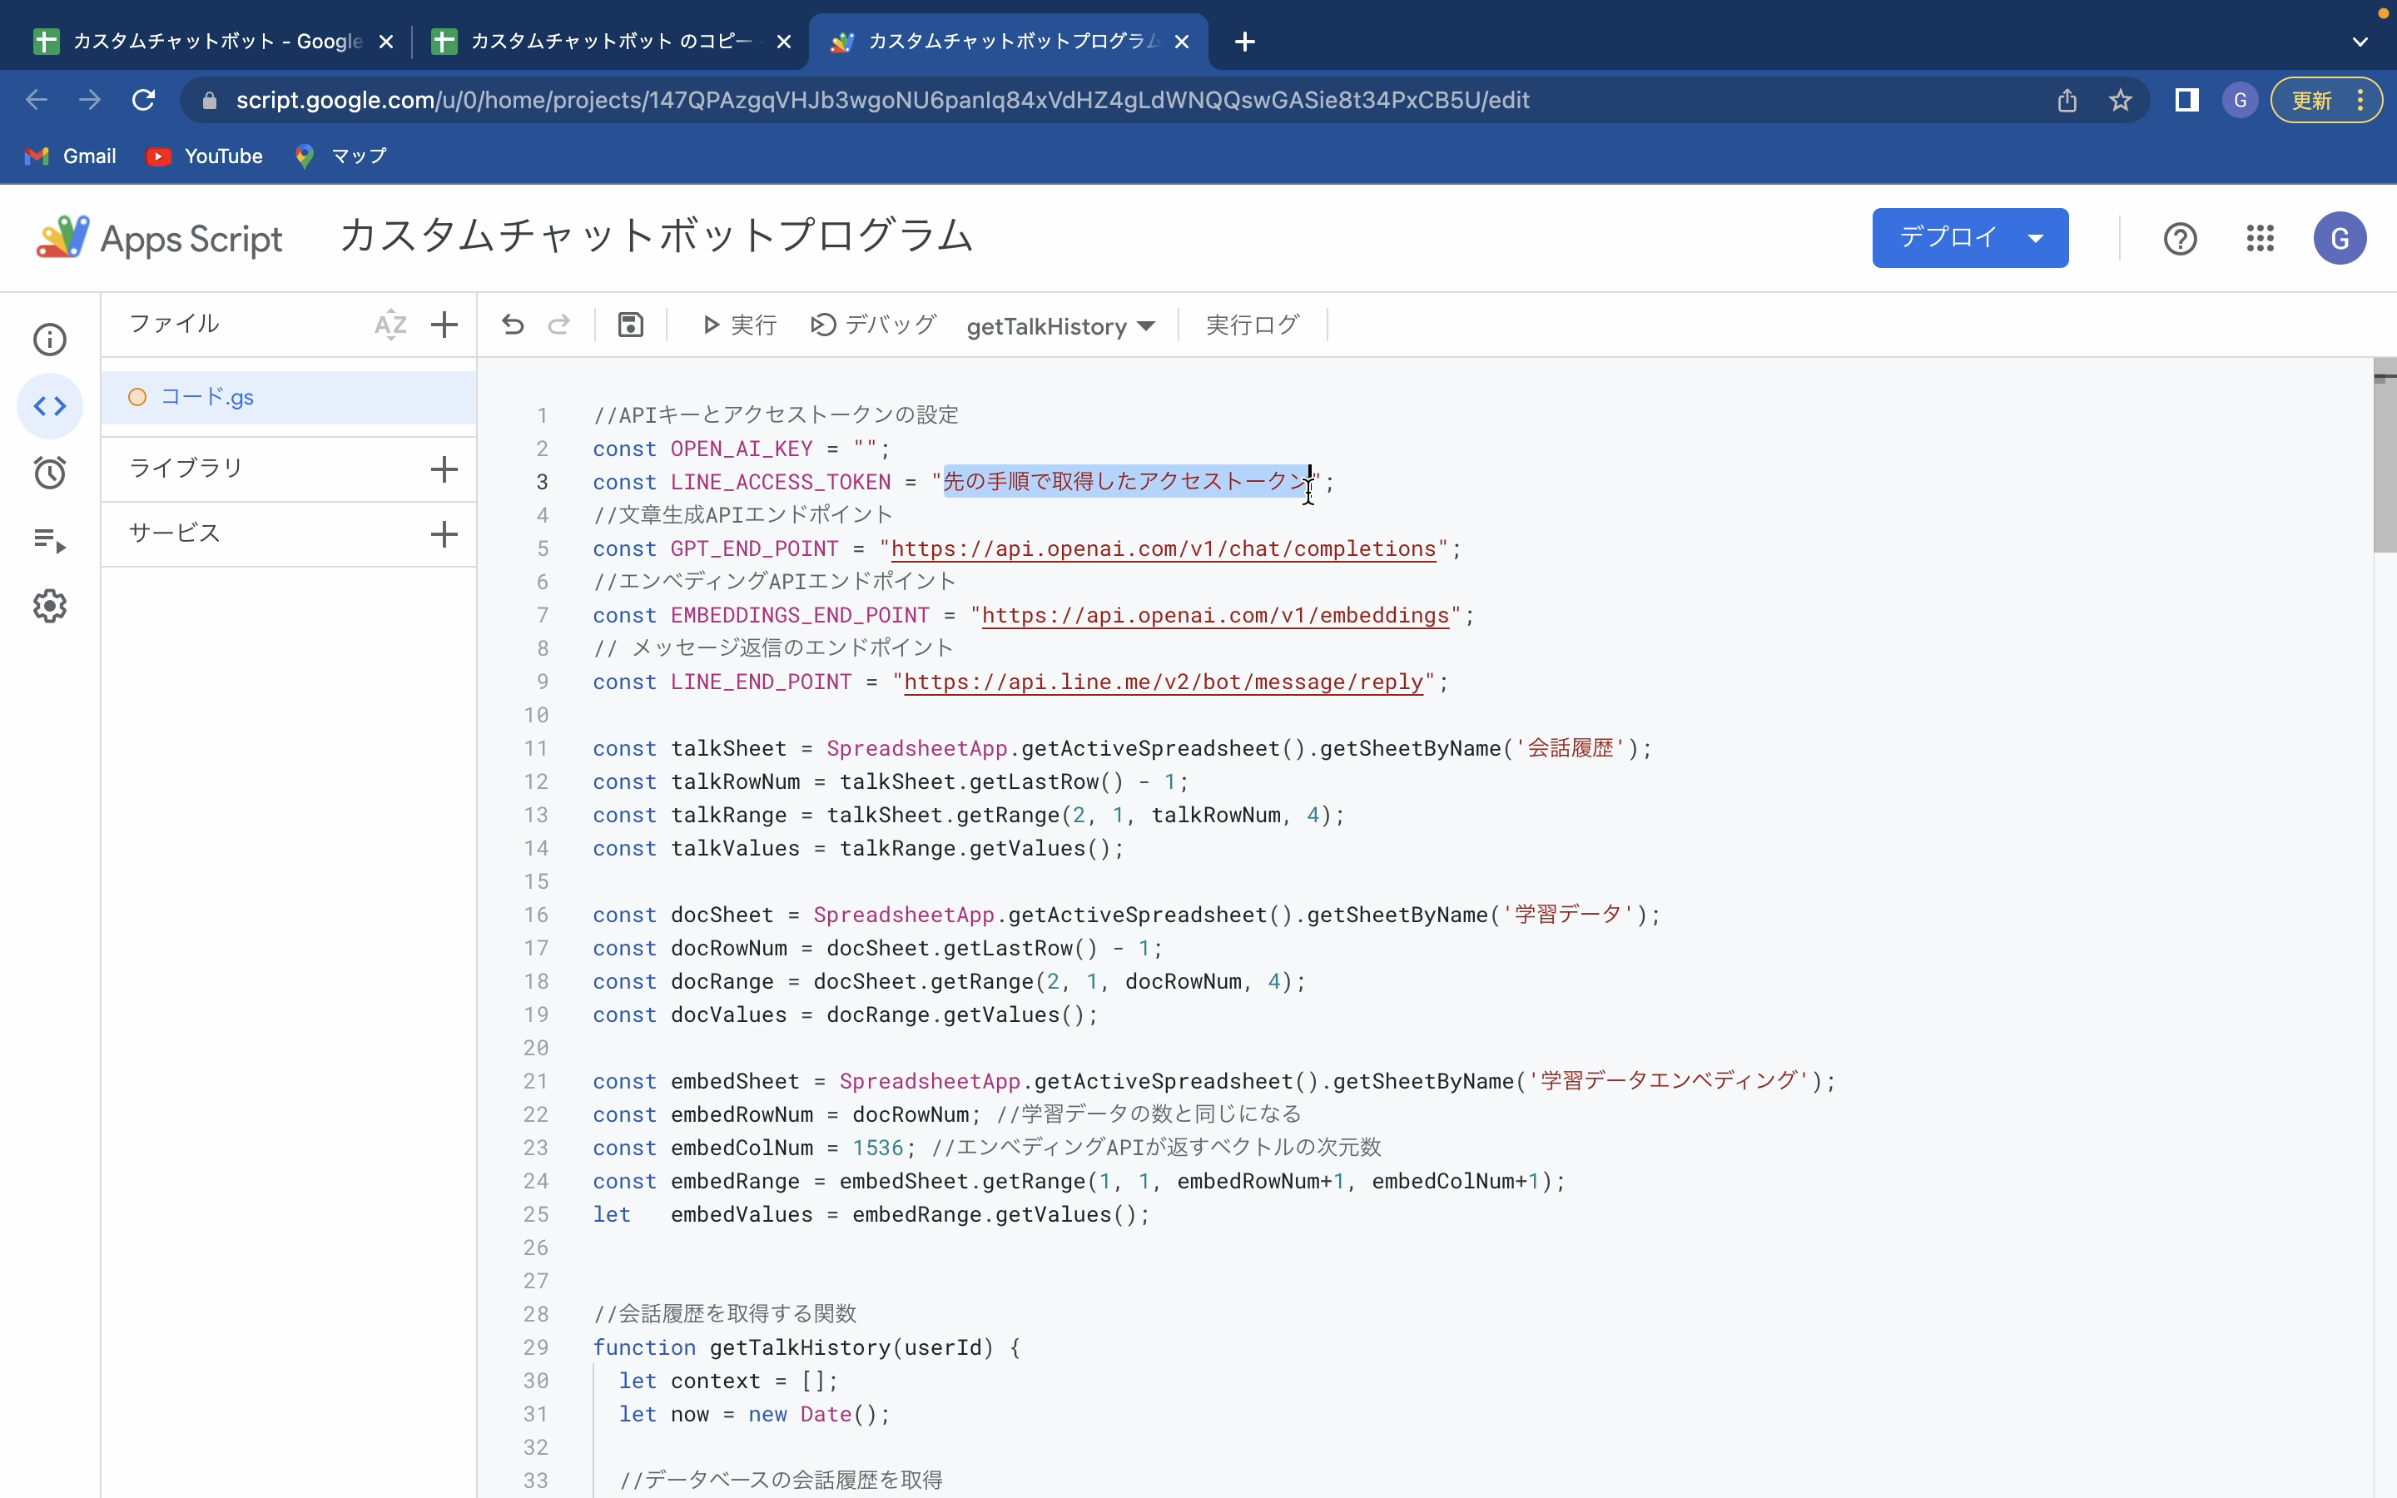Select the コード.gs file

coord(208,396)
